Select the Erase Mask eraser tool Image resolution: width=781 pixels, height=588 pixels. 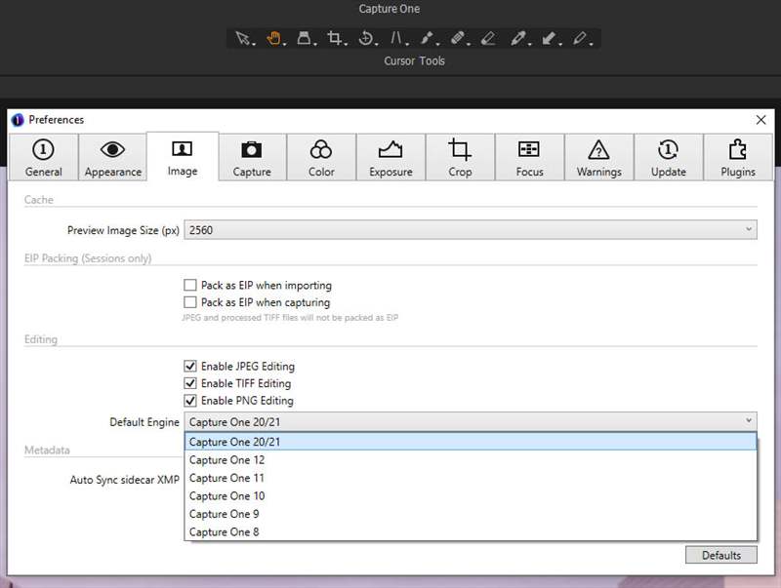point(489,38)
